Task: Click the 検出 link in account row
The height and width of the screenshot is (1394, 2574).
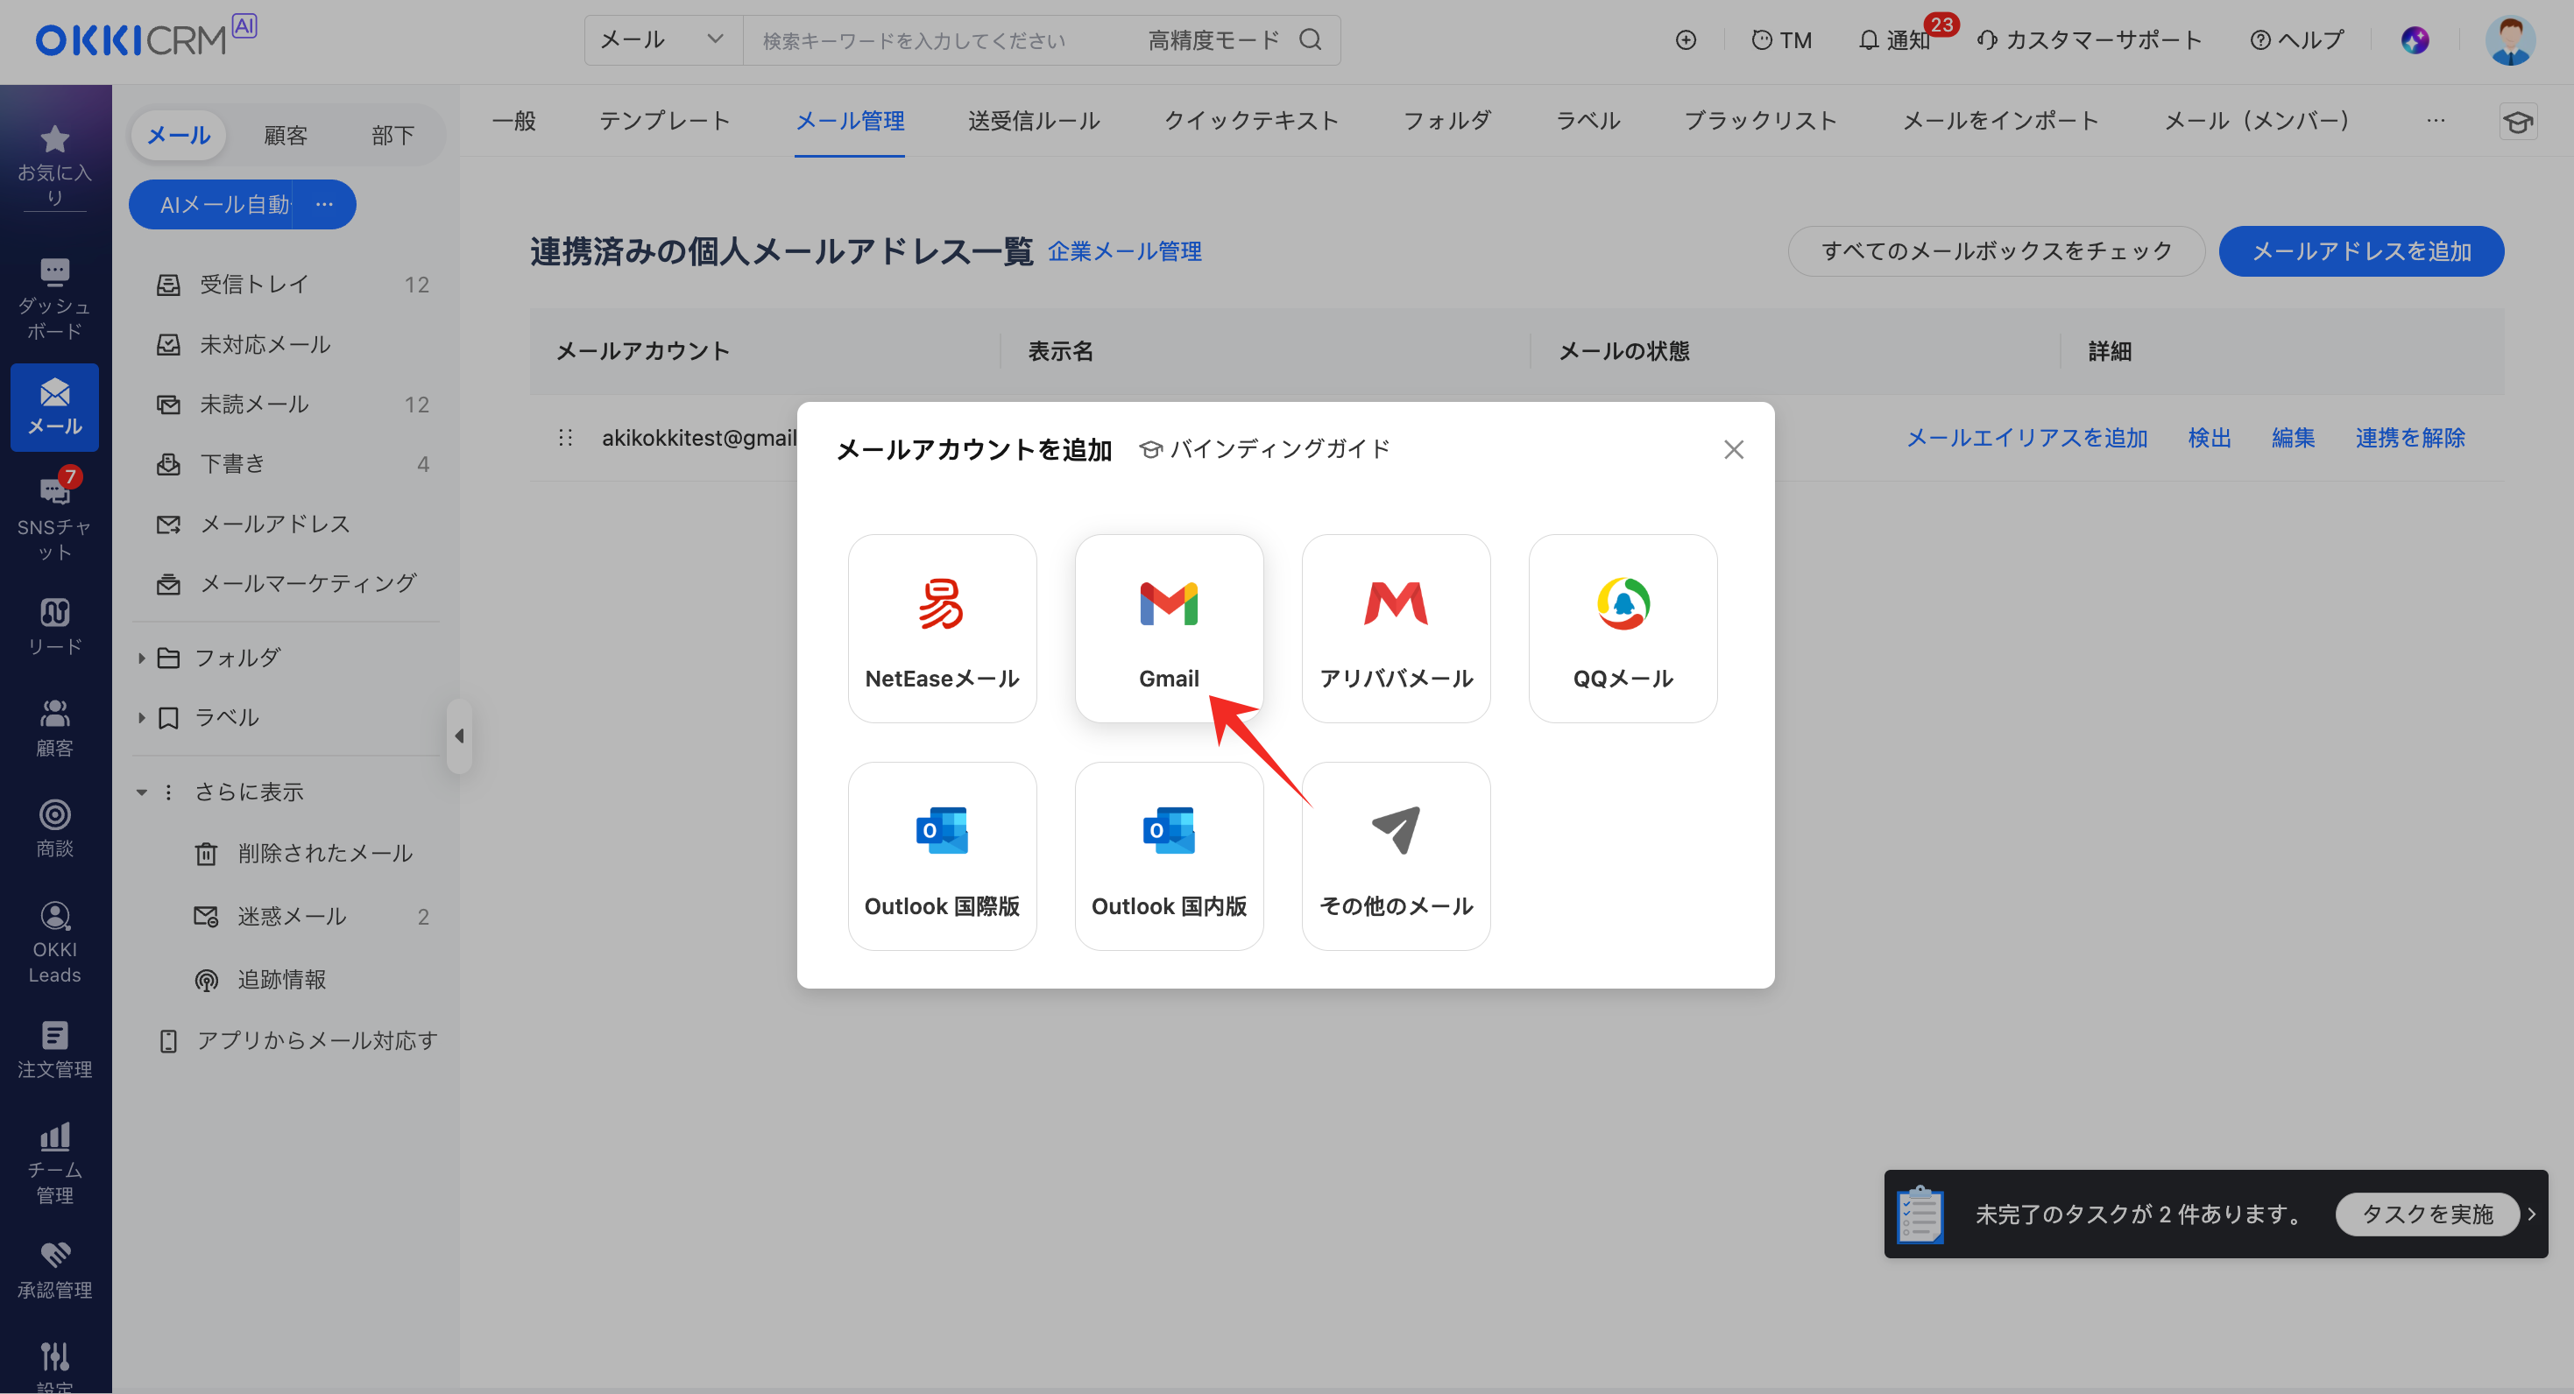Action: click(x=2209, y=439)
